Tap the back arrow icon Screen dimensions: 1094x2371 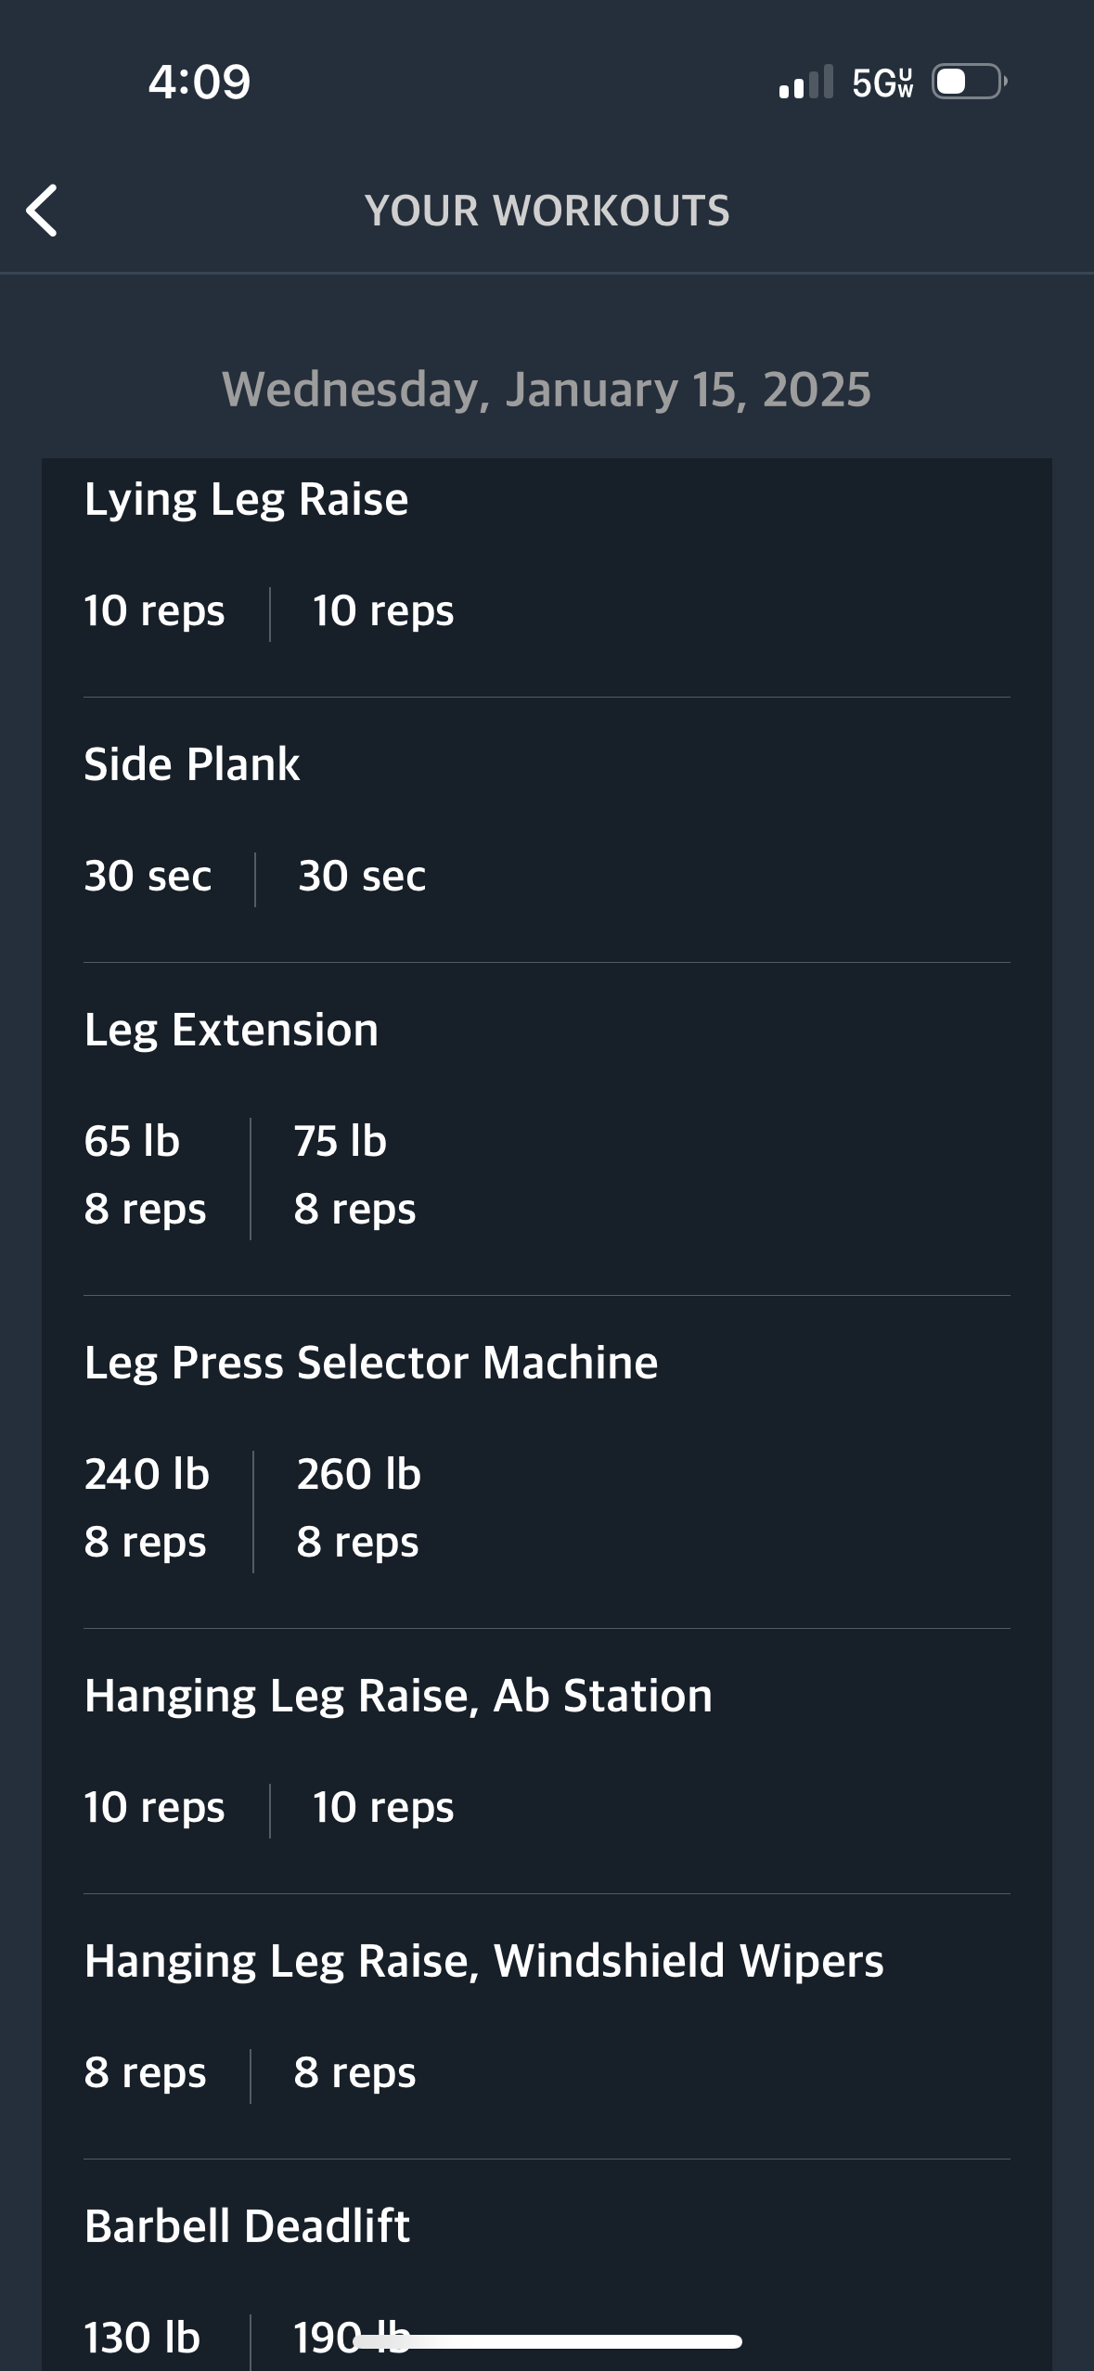coord(43,211)
